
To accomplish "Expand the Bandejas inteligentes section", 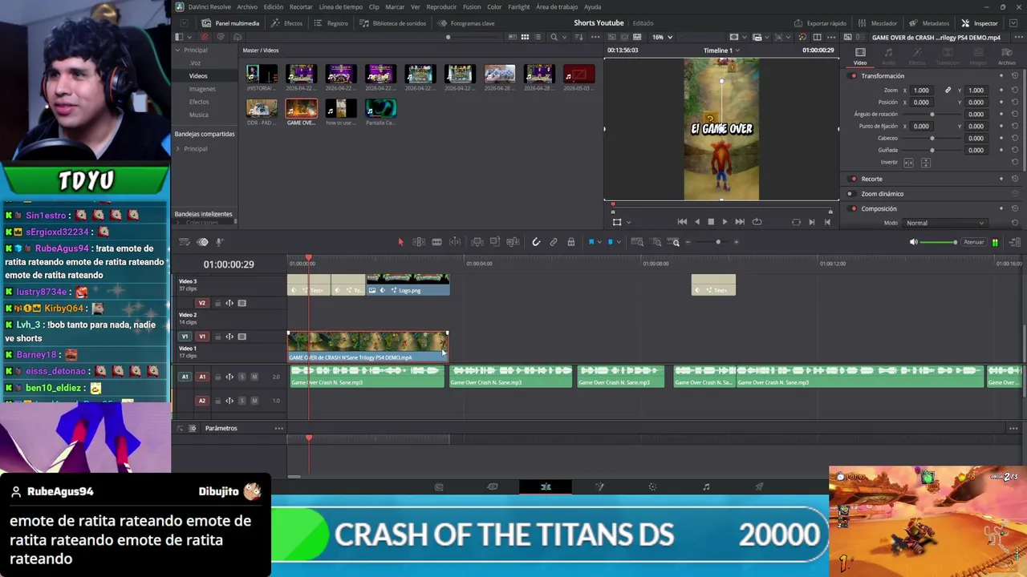I will point(204,214).
